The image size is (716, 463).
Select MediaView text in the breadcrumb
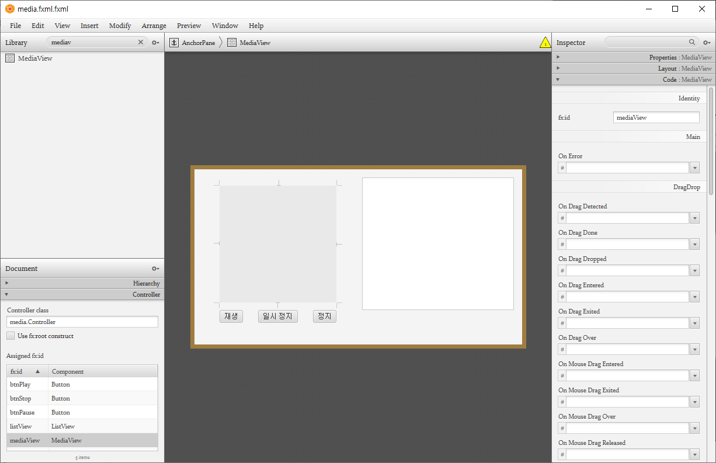pyautogui.click(x=255, y=43)
